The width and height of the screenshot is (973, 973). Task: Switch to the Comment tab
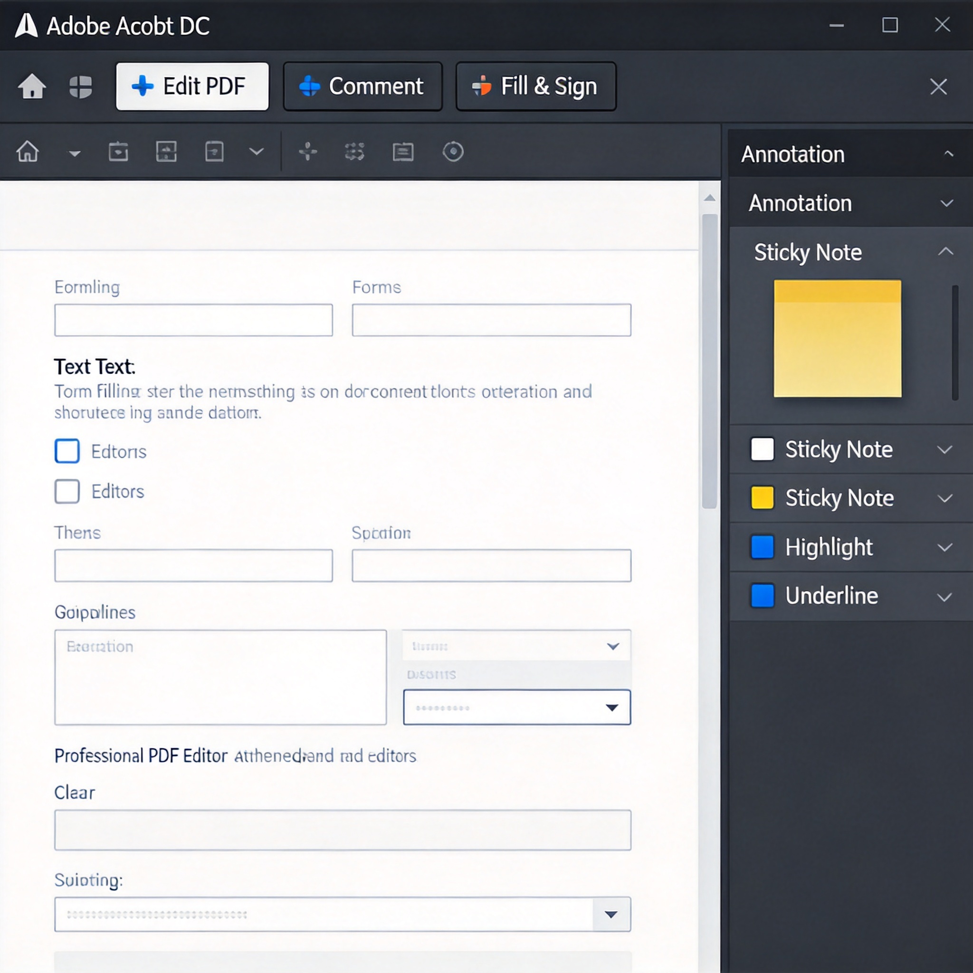pyautogui.click(x=362, y=86)
